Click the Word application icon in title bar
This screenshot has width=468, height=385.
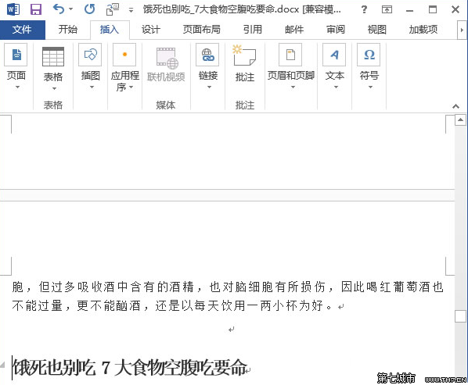tap(13, 9)
